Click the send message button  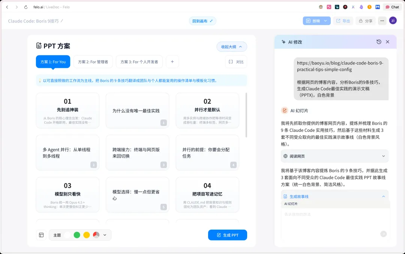click(384, 234)
